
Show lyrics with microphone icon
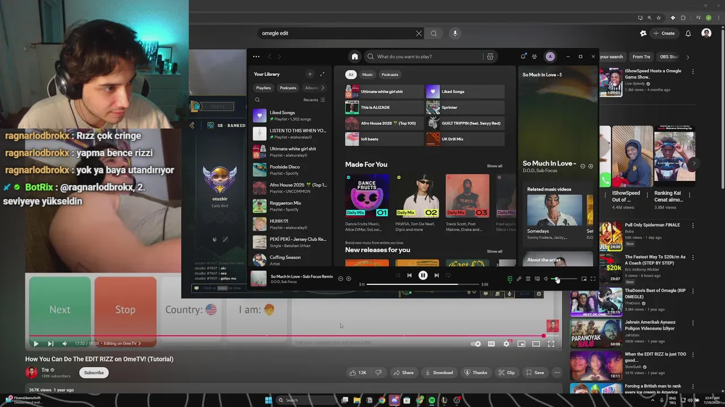(519, 279)
